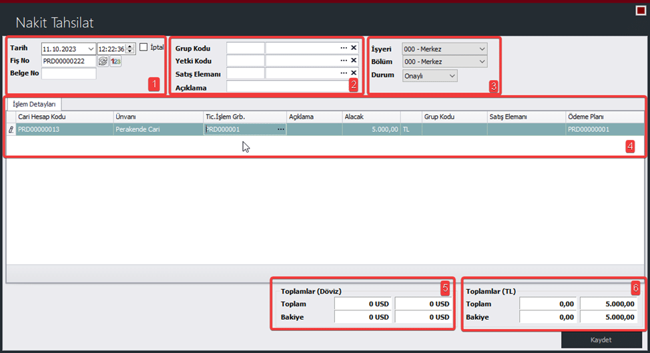Clear the Grup Kodu field with X
This screenshot has width=650, height=353.
pos(354,48)
